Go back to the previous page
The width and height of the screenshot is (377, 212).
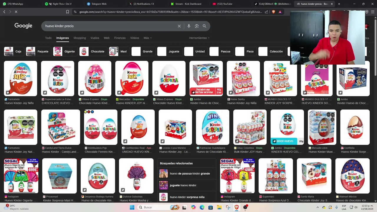4,12
